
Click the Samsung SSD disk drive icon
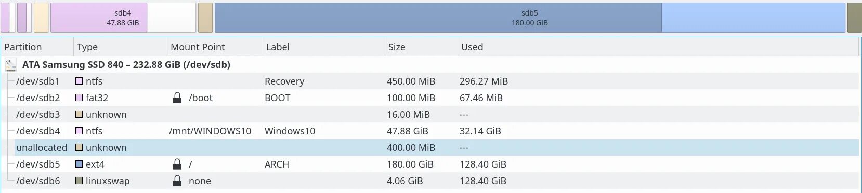point(10,65)
